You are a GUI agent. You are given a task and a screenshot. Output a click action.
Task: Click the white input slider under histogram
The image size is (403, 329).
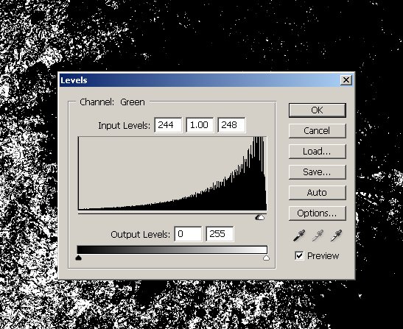point(262,218)
